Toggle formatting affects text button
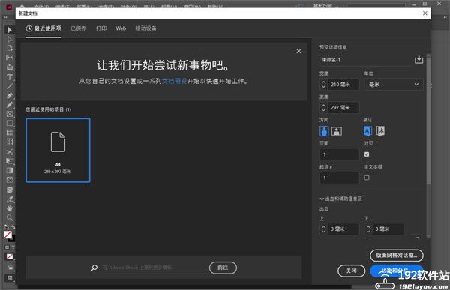450x290 pixels. (13, 247)
